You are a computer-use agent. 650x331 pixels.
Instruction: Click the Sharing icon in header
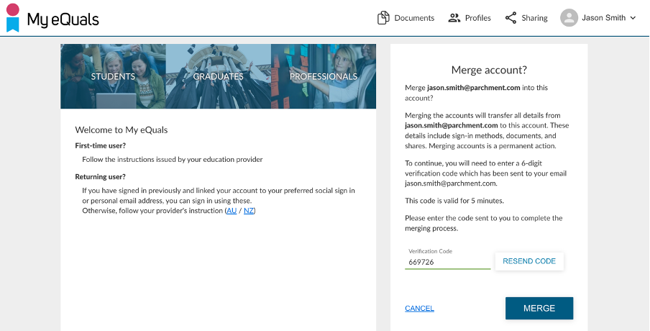point(511,18)
